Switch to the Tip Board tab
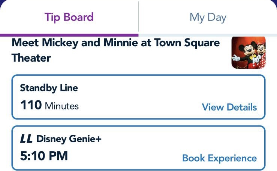The height and width of the screenshot is (171, 277). [69, 17]
